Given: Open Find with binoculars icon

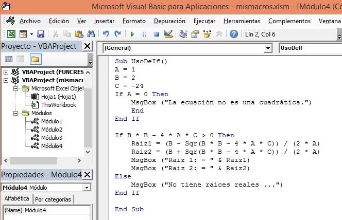Looking at the screenshot, I should (91, 34).
